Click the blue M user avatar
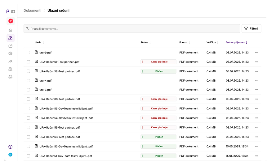Viewport: 267px width, 166px height. [10, 155]
